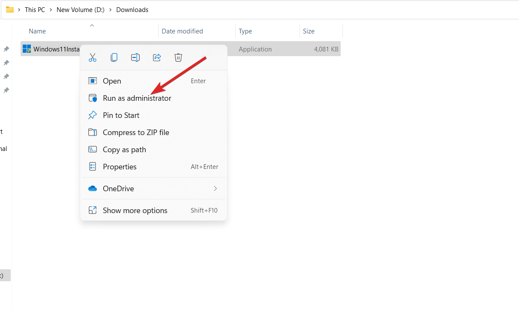Viewport: 519px width, 310px height.
Task: Click the Delete trash can icon
Action: 178,57
